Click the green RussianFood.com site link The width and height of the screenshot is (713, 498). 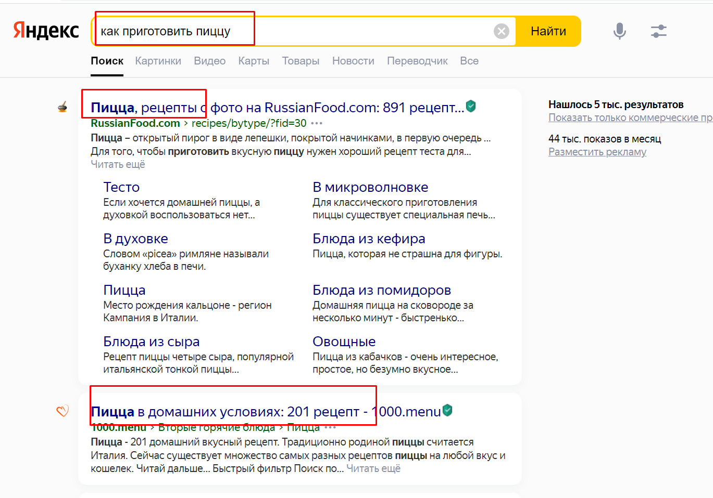pos(135,123)
